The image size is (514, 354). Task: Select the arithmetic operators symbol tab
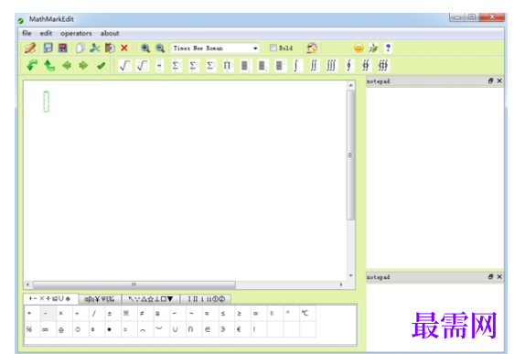click(x=49, y=298)
